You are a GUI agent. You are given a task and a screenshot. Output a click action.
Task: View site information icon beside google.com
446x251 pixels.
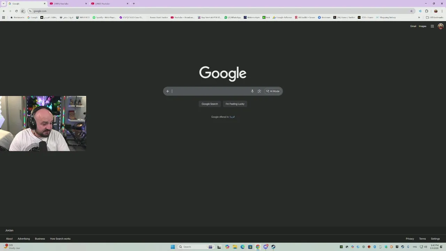click(30, 11)
